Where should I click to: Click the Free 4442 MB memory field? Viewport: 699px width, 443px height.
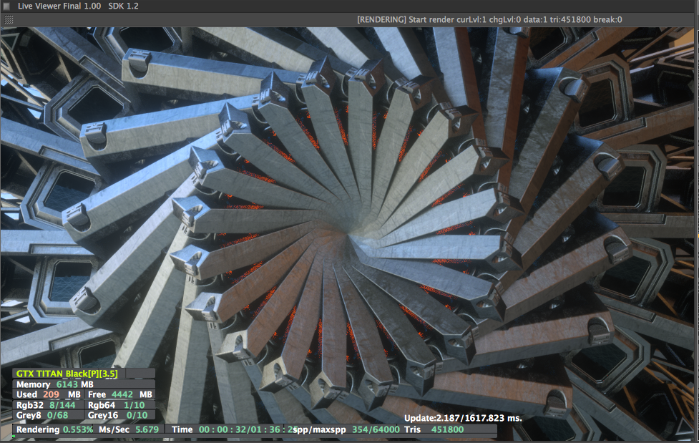point(120,394)
